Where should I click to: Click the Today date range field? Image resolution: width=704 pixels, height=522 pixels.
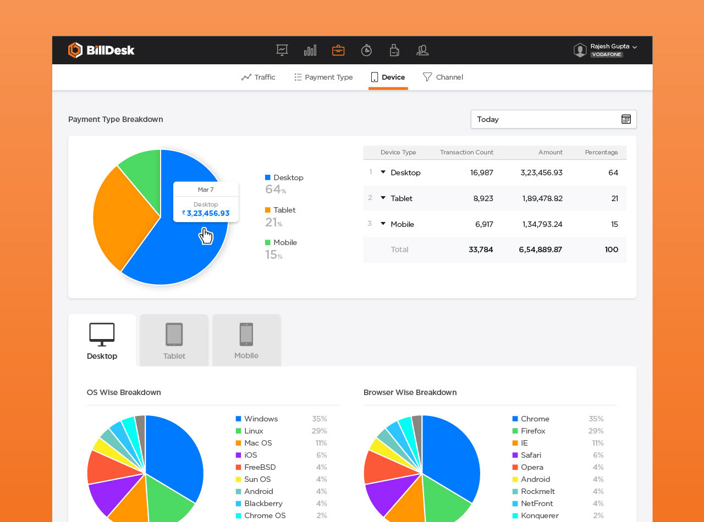[x=544, y=119]
